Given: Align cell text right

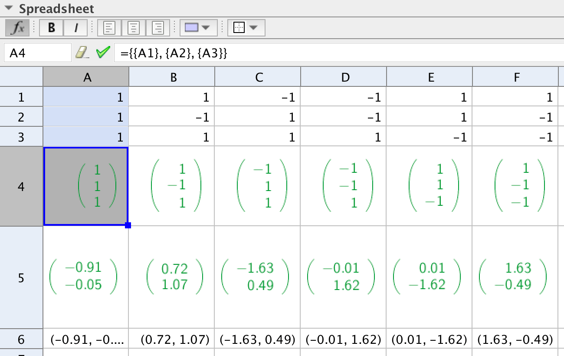Looking at the screenshot, I should click(158, 28).
